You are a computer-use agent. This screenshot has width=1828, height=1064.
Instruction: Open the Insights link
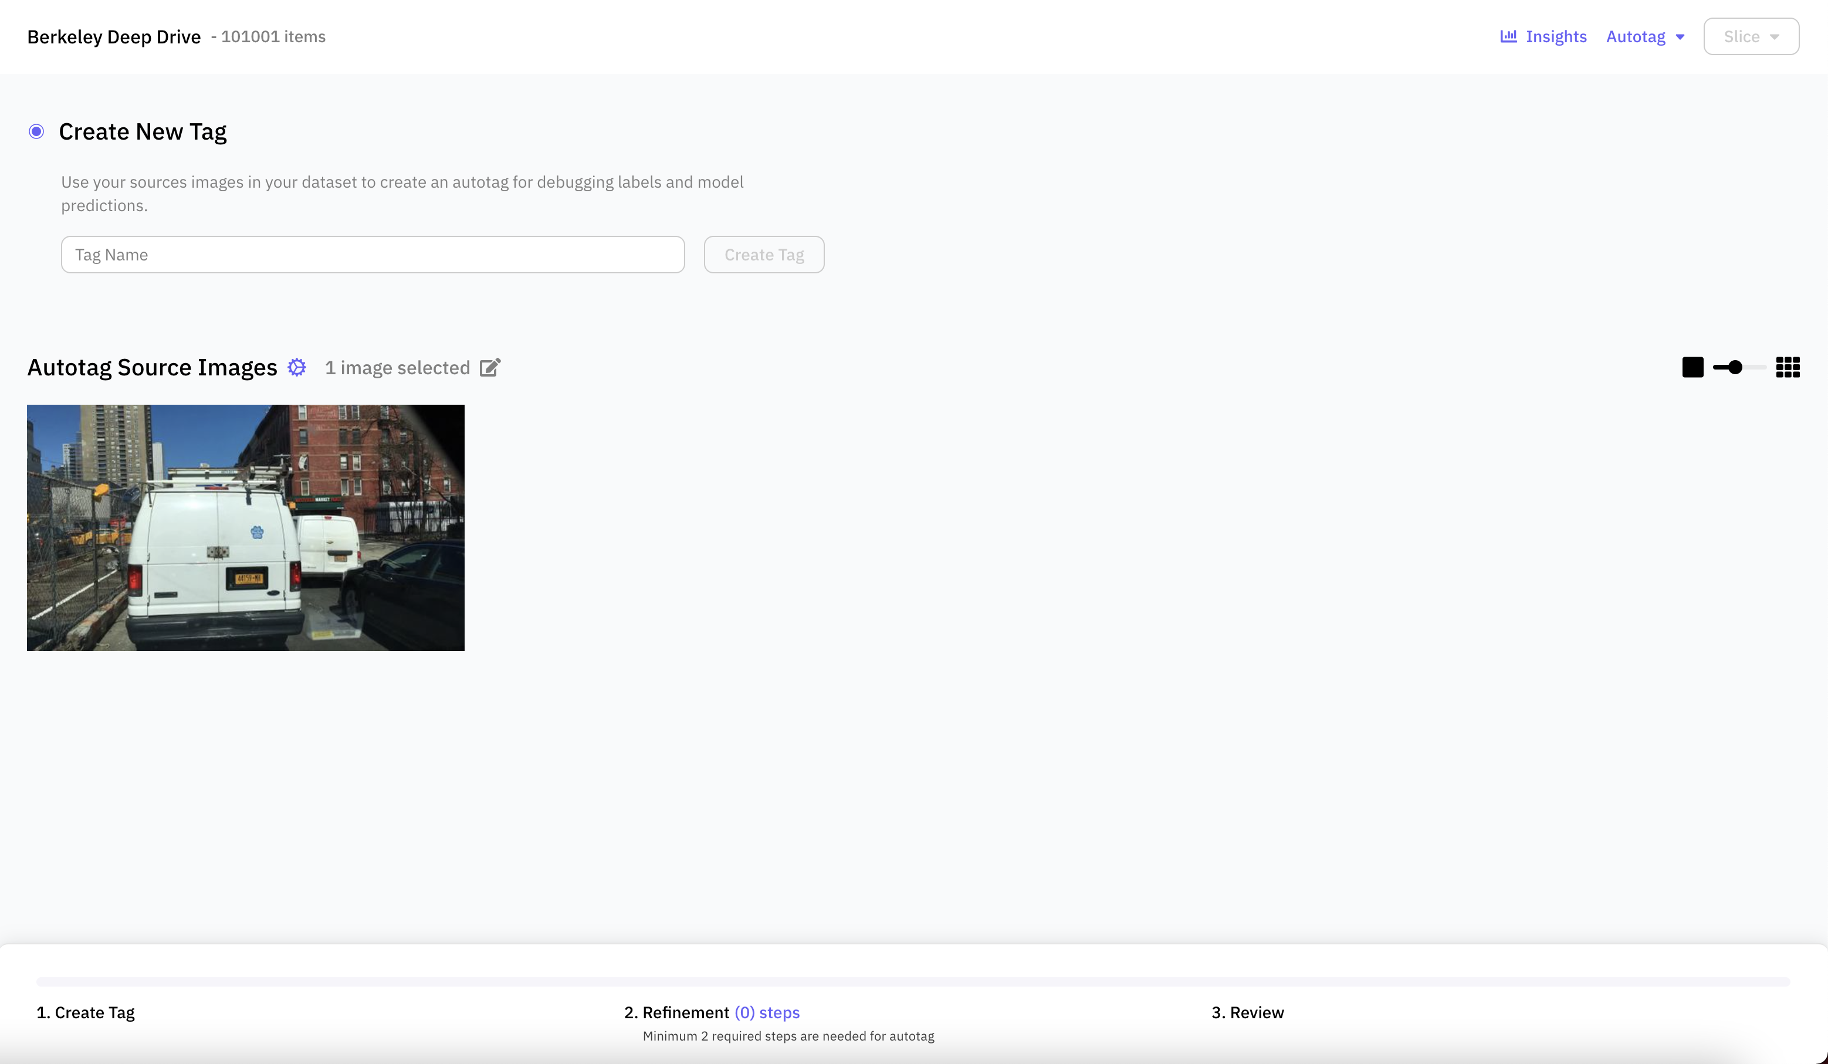tap(1556, 36)
